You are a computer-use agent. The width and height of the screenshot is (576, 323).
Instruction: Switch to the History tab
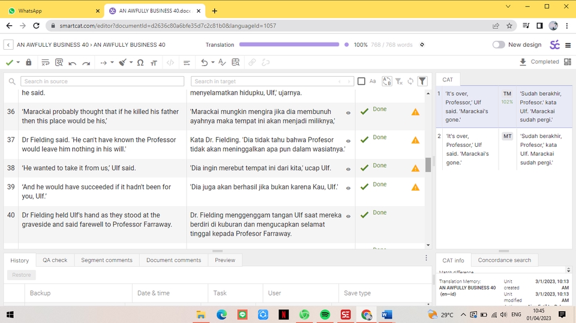pos(19,260)
